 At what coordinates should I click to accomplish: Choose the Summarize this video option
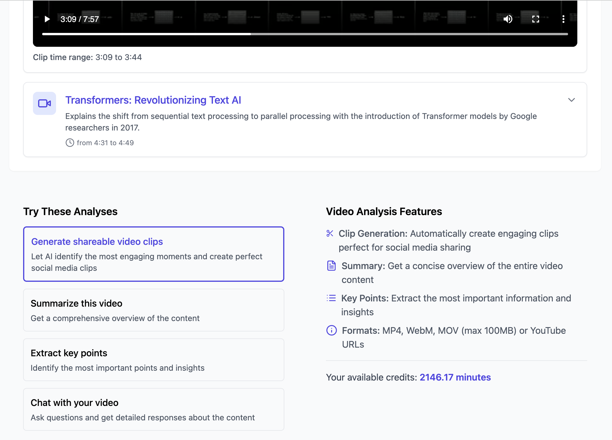click(x=153, y=310)
